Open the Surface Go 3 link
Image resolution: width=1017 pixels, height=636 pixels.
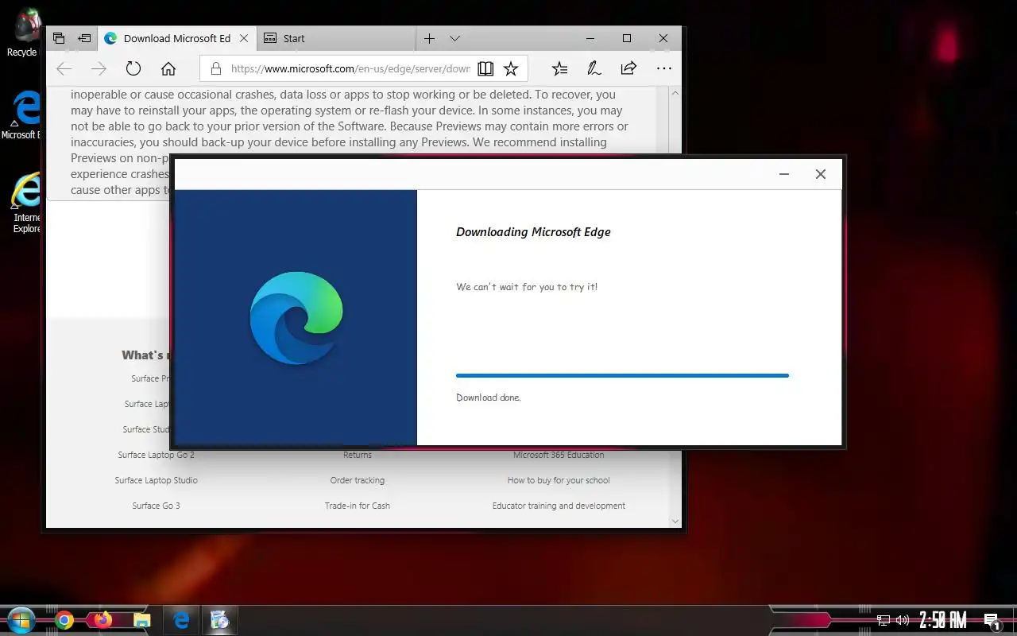tap(157, 506)
